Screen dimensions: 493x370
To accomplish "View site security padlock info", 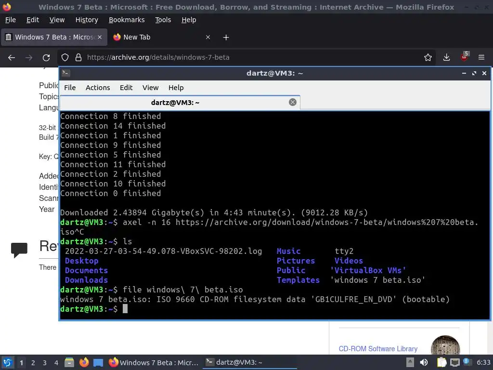I will click(78, 58).
